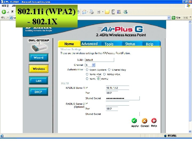Screen dimensions: 192x144
Task: Click the Print toolbar icon
Action: click(91, 12)
